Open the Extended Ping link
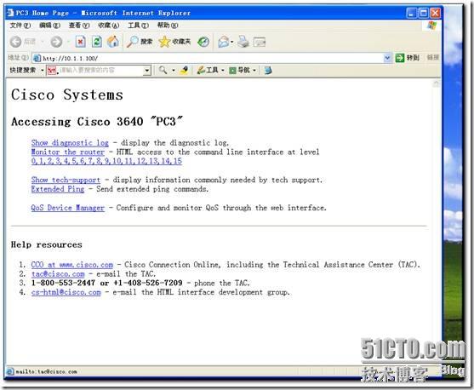 pos(58,189)
